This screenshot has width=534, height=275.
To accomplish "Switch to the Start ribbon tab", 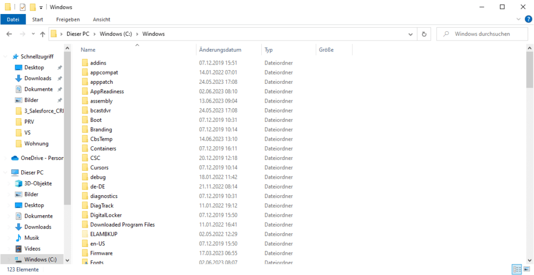I will [x=38, y=19].
